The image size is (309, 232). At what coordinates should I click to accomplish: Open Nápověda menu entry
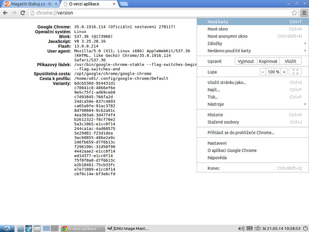click(x=253, y=158)
